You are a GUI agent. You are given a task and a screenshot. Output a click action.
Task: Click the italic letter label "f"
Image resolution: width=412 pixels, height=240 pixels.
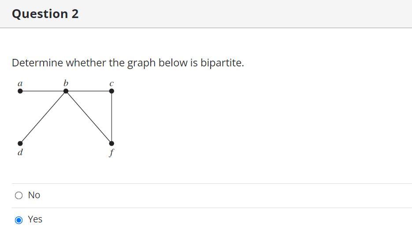point(111,152)
